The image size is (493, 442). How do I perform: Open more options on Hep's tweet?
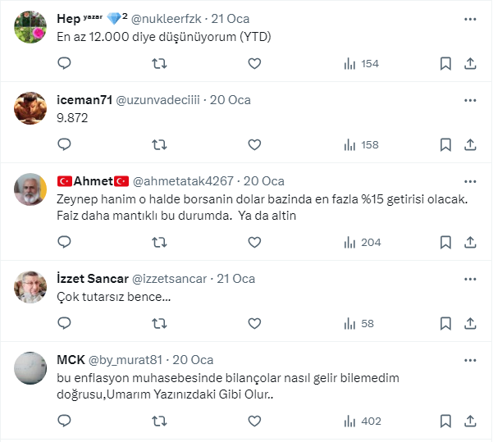(x=470, y=19)
